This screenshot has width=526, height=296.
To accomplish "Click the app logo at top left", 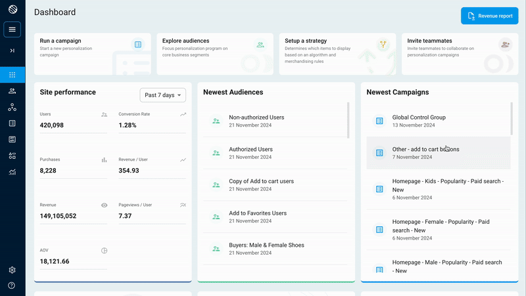I will coord(12,11).
